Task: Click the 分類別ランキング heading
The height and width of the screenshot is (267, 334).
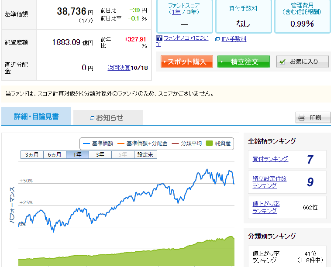Action: [272, 236]
